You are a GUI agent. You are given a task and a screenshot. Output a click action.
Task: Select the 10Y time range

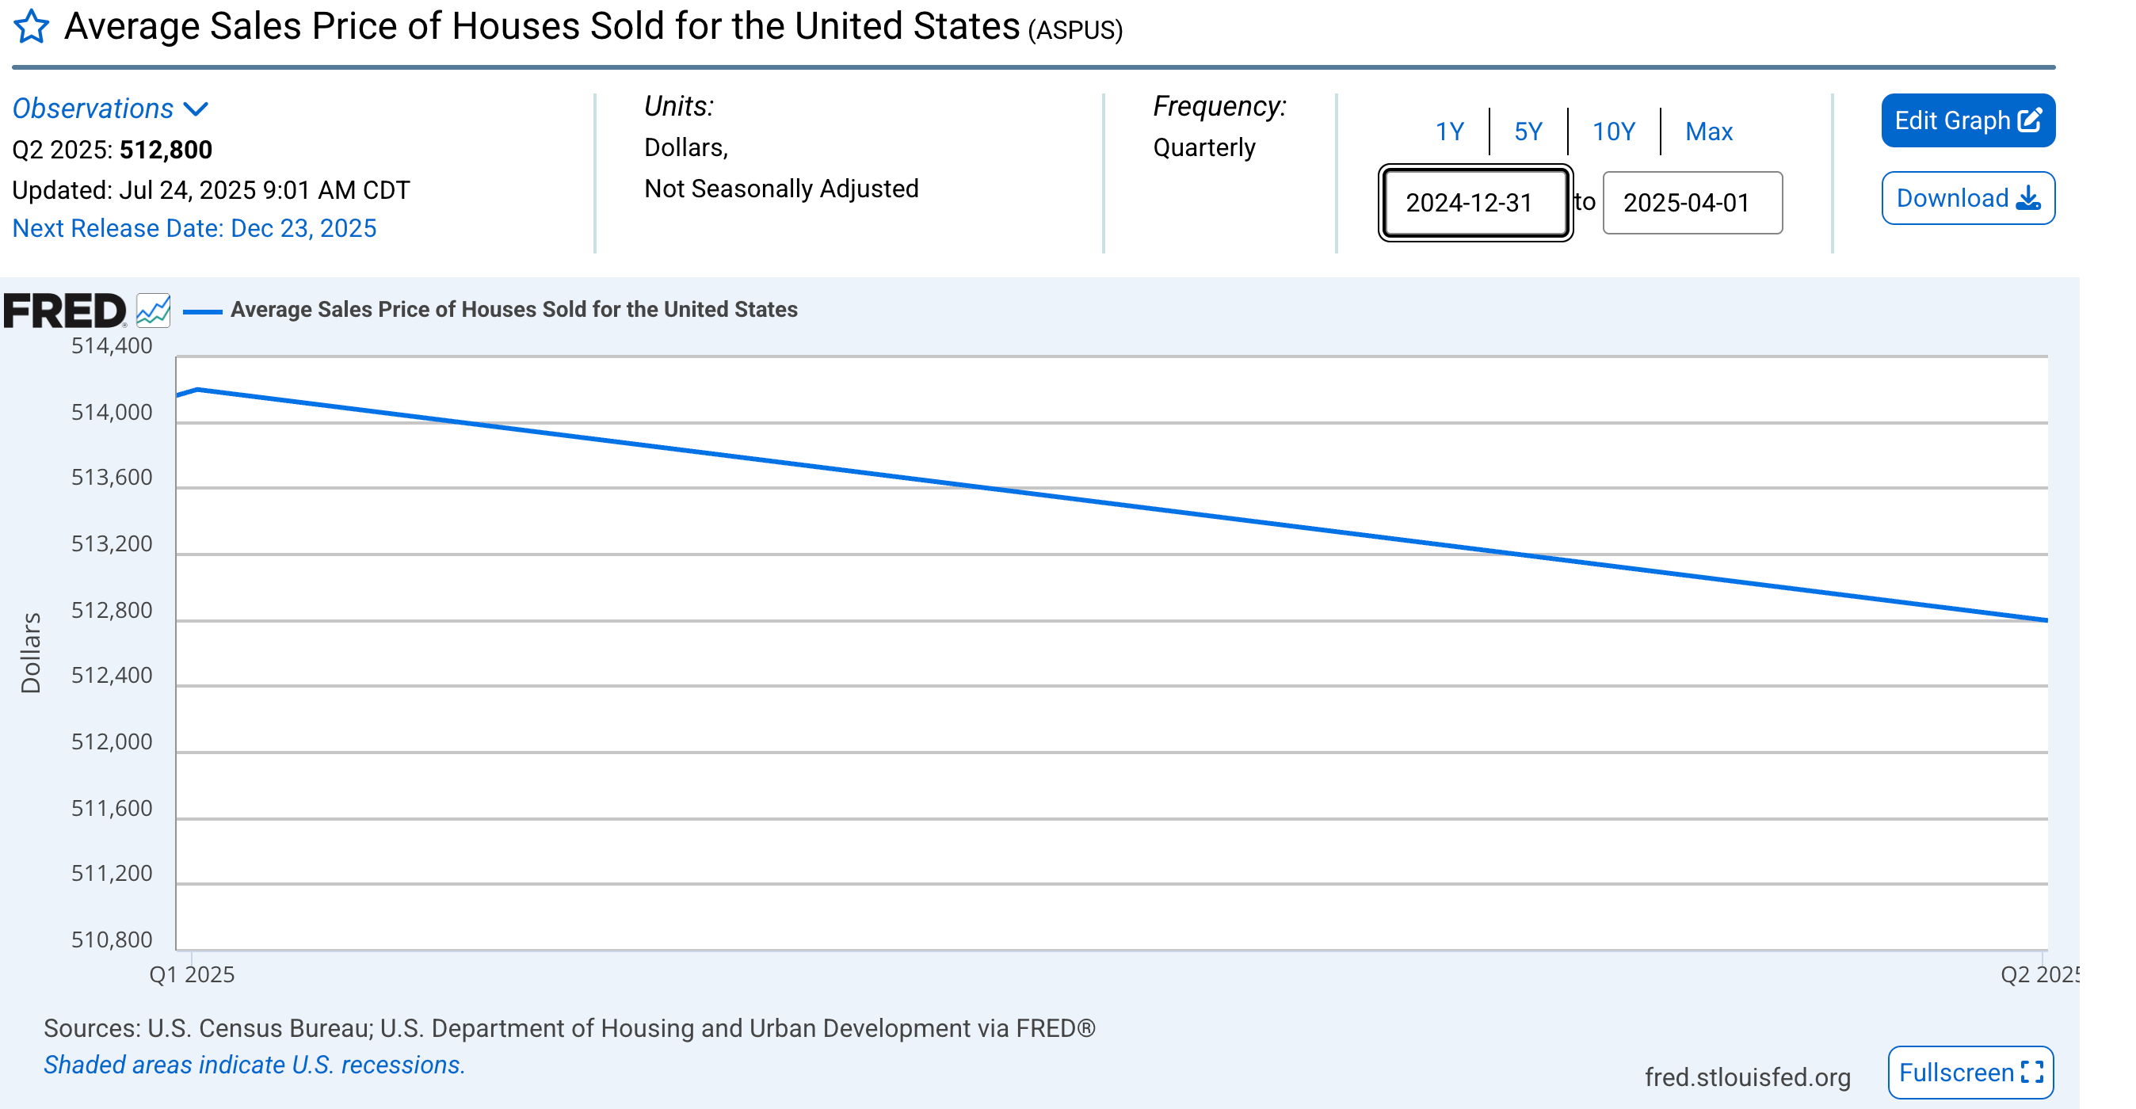point(1613,131)
